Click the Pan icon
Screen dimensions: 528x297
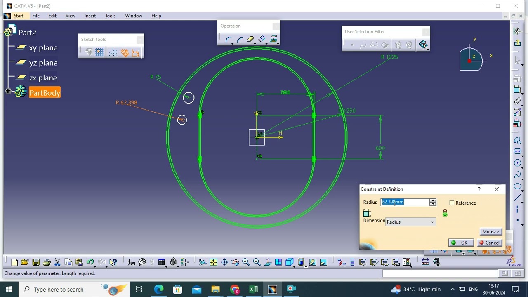click(x=224, y=262)
